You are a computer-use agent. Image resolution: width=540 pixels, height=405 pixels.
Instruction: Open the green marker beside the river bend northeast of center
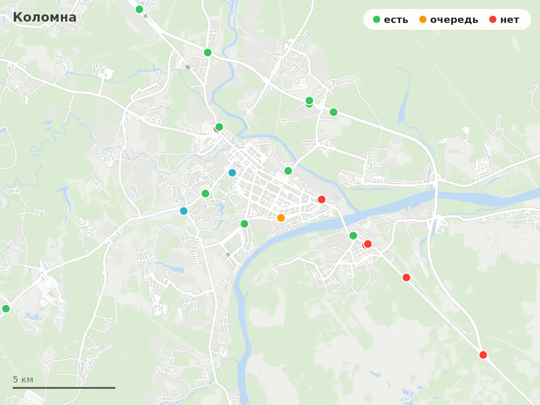[x=288, y=171]
